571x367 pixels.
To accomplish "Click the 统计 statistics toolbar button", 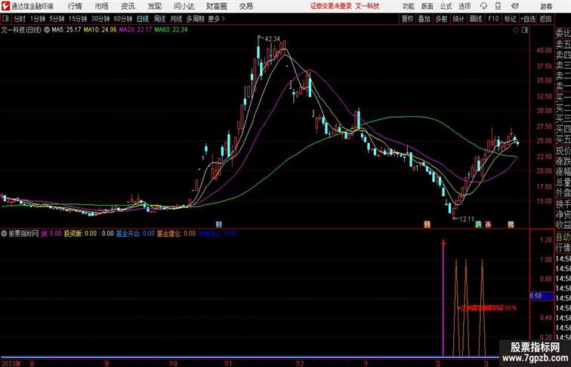I will click(x=458, y=19).
